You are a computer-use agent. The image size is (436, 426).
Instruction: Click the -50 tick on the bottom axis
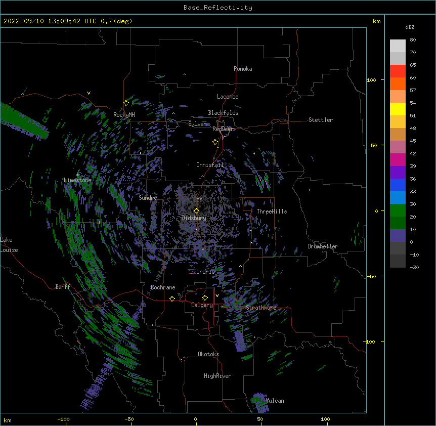click(x=129, y=419)
